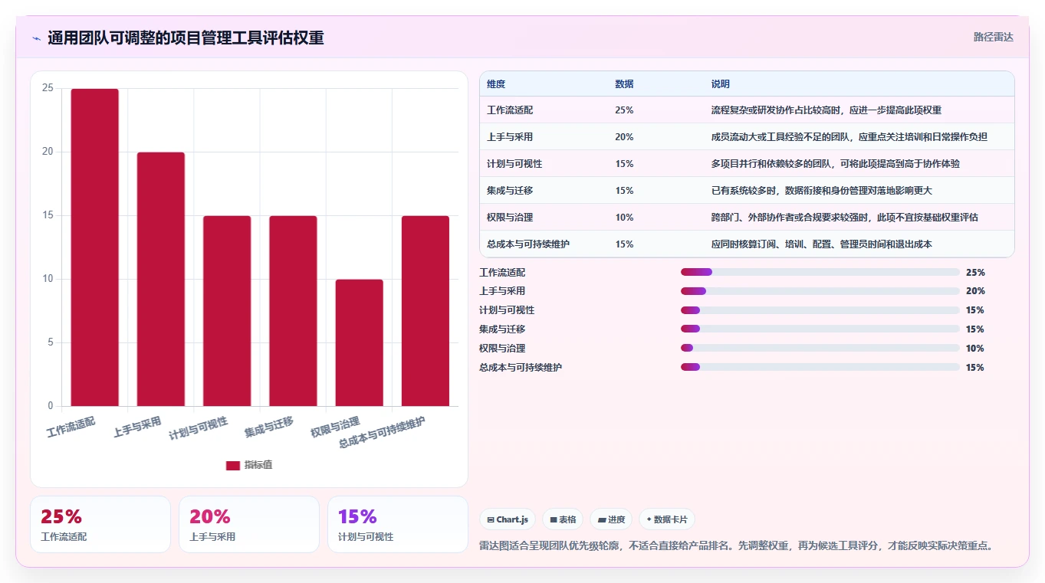Click the 表格 tag chip
The height and width of the screenshot is (583, 1045).
click(563, 519)
